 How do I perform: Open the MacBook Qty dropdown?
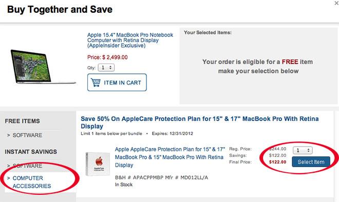point(106,68)
